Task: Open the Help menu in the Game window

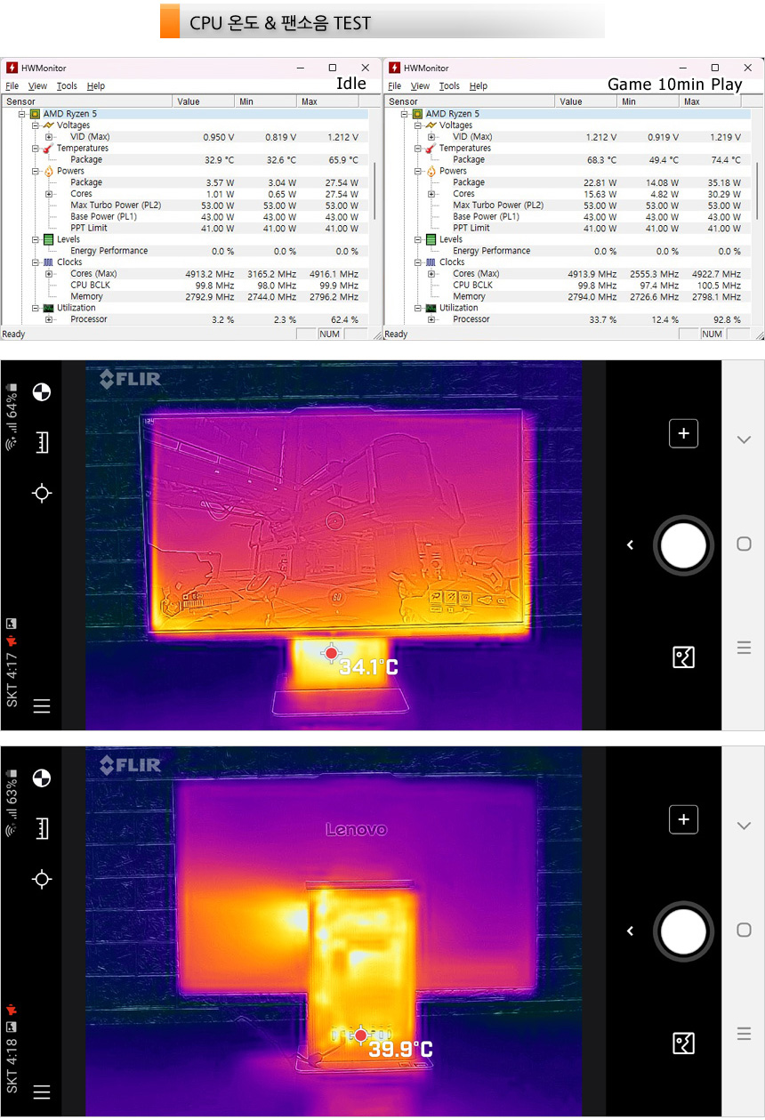Action: [478, 86]
